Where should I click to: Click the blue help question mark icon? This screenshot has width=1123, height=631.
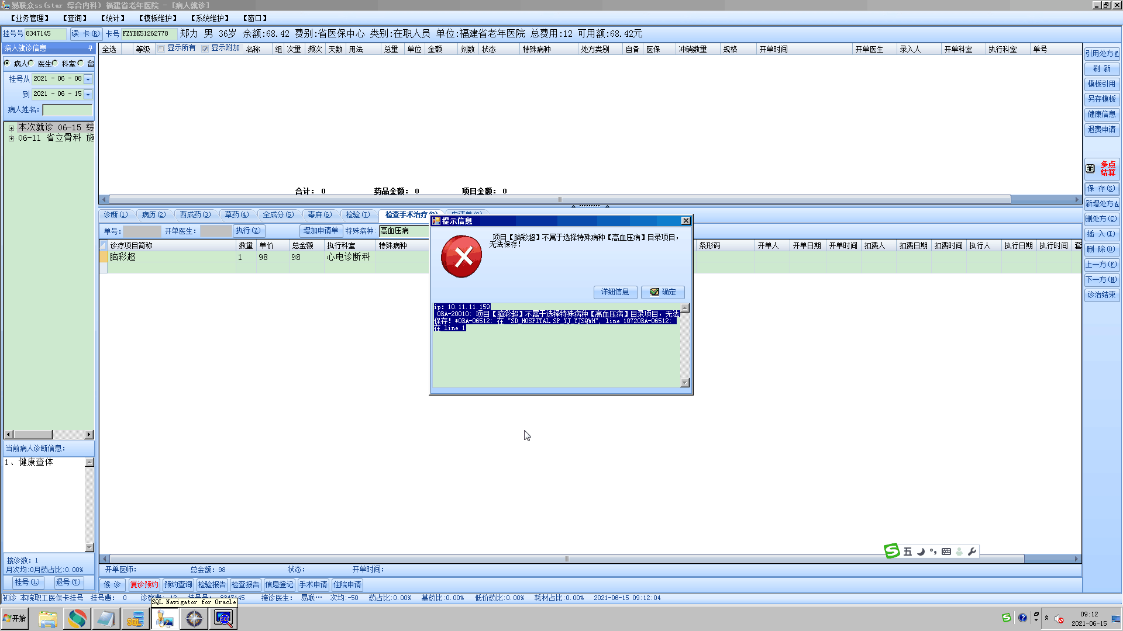click(1022, 618)
